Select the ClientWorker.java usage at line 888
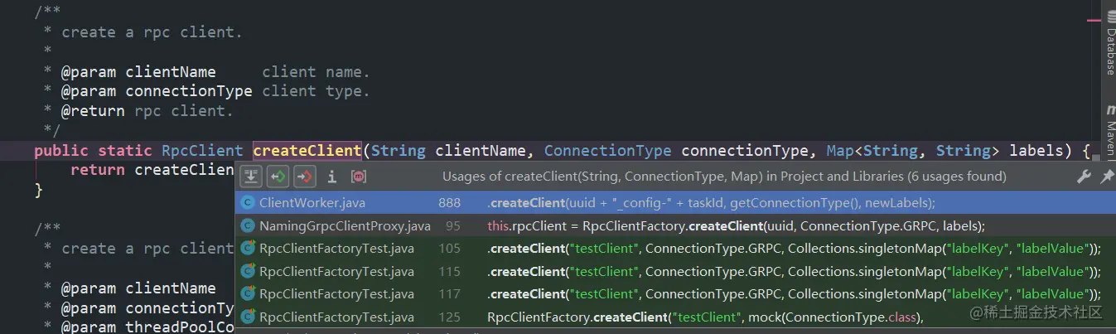 pyautogui.click(x=675, y=202)
